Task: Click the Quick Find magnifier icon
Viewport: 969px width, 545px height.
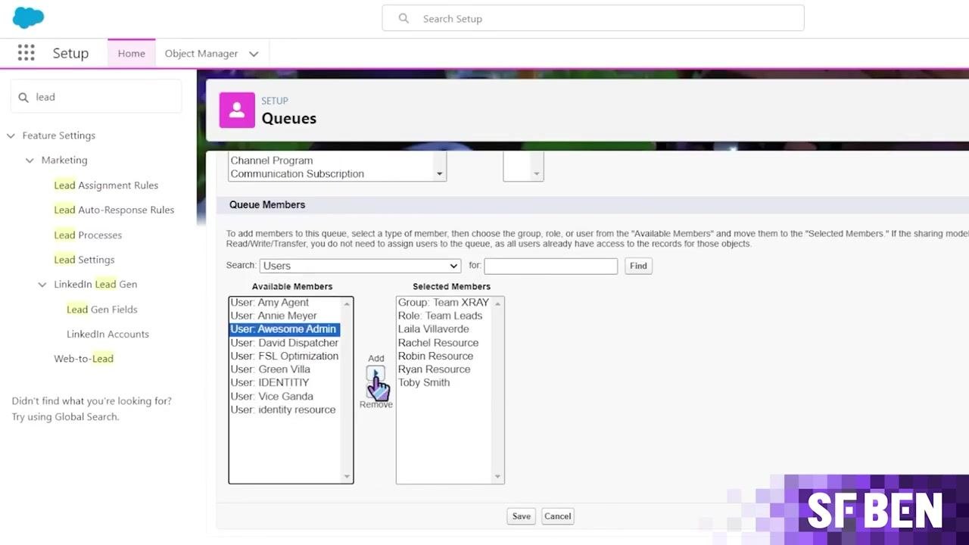Action: click(23, 97)
